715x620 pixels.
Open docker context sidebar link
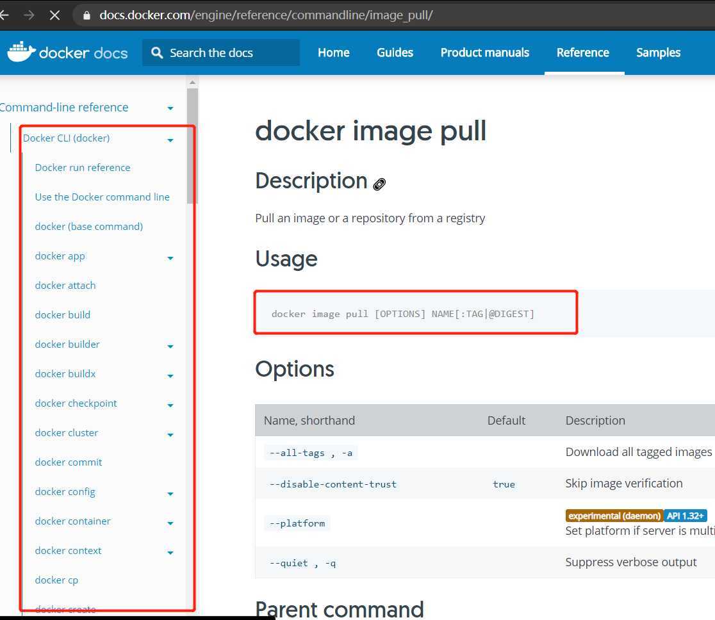(x=68, y=551)
